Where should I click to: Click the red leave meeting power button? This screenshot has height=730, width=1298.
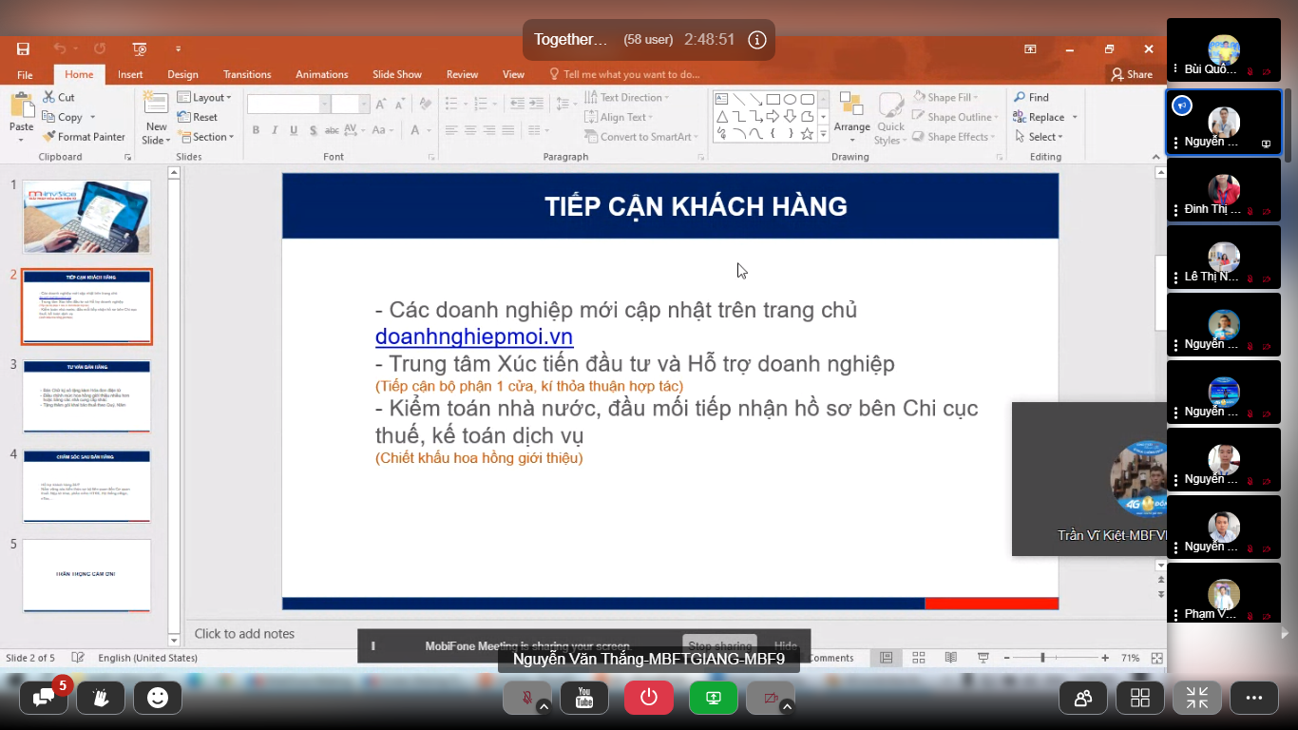649,698
